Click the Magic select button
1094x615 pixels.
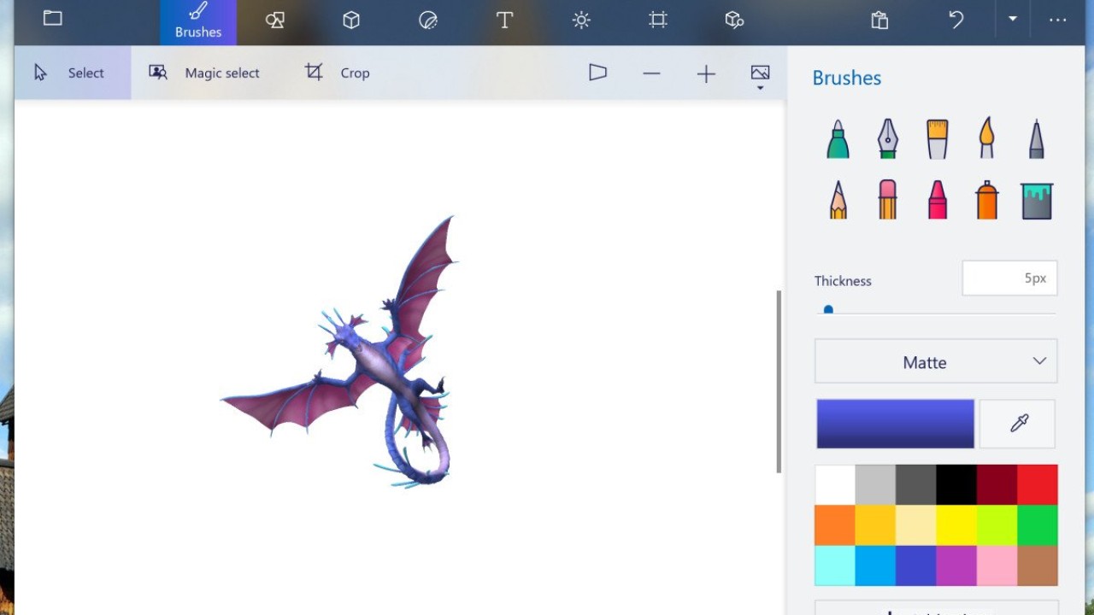[205, 73]
